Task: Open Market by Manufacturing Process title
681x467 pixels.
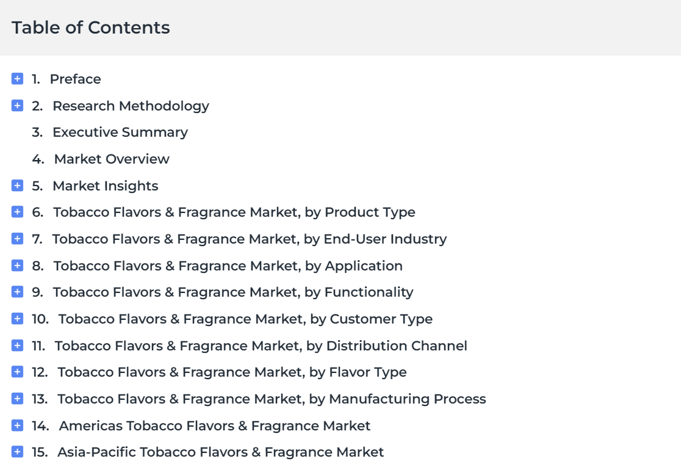Action: (272, 399)
